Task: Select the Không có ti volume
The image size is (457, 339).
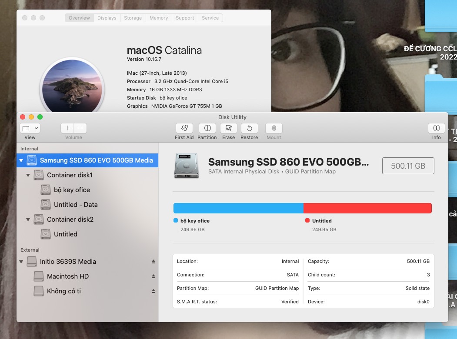Action: click(87, 291)
